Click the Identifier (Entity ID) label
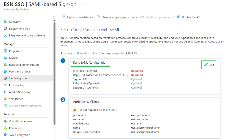 [x=85, y=71]
